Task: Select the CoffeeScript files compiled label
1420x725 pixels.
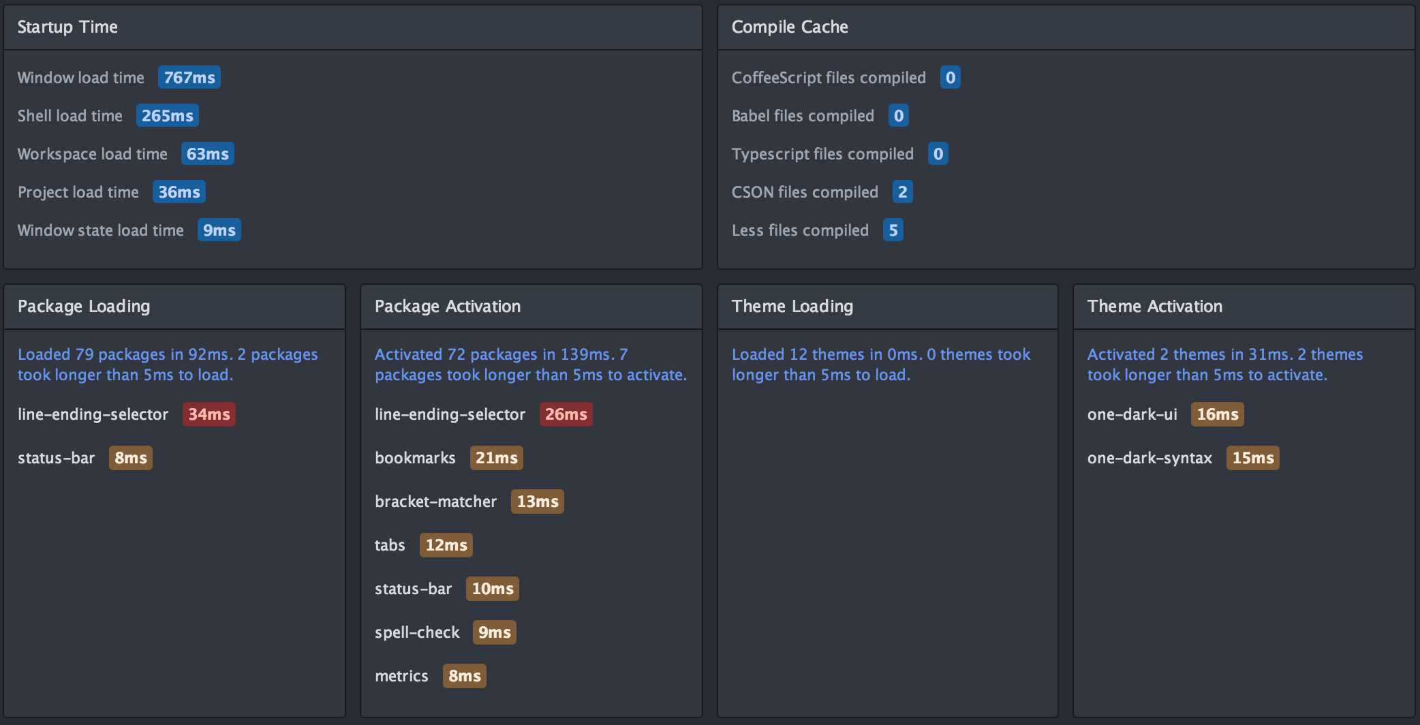Action: (828, 78)
